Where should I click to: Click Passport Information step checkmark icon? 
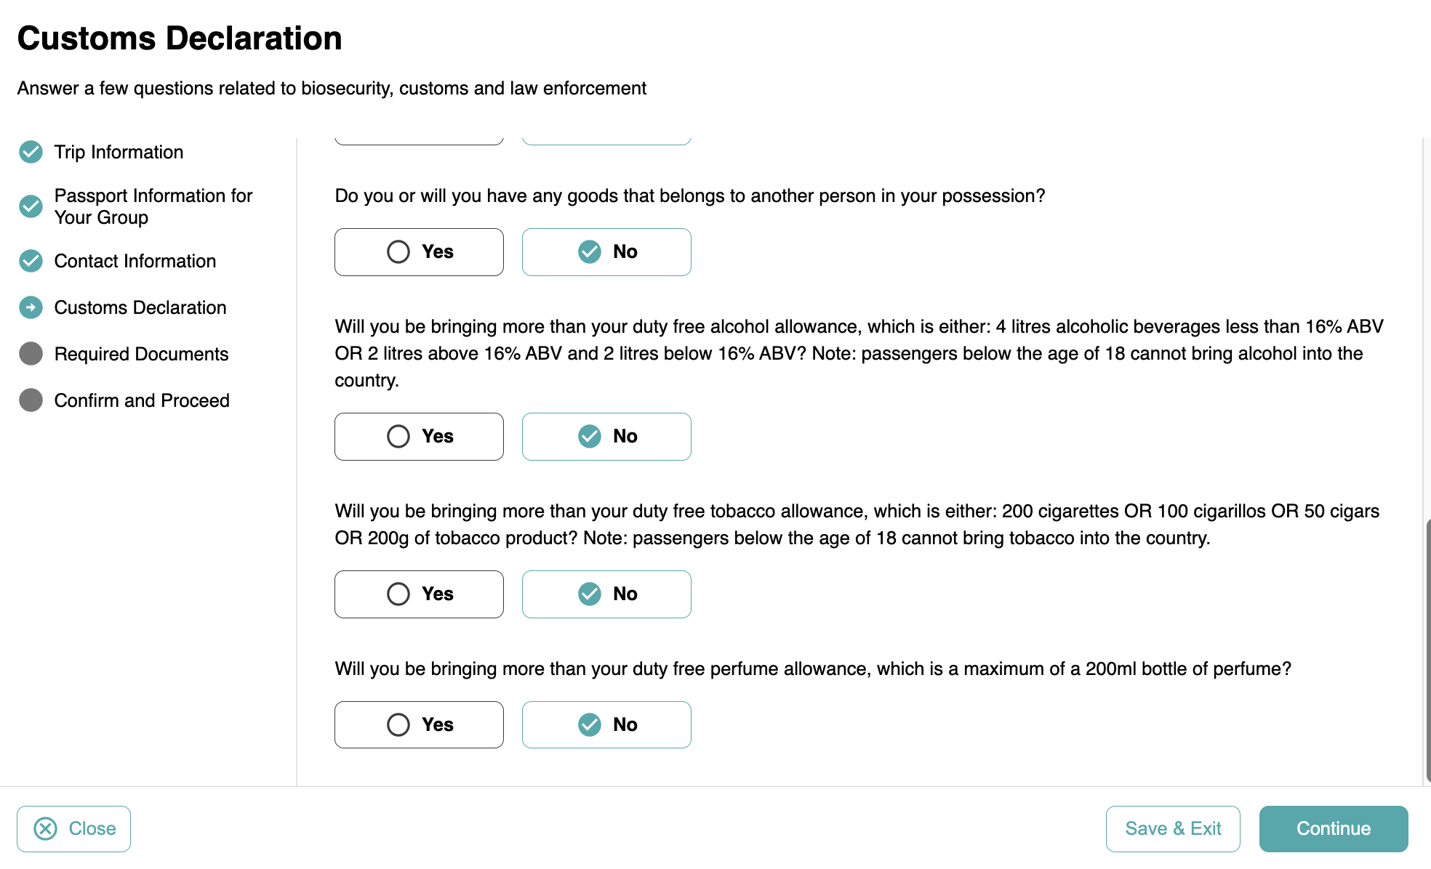(x=31, y=206)
